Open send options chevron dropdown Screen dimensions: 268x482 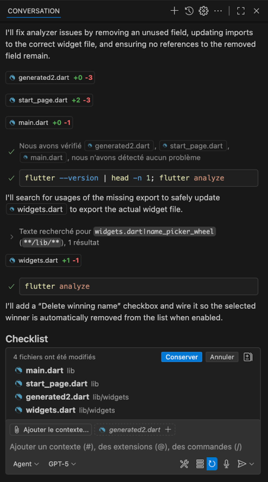point(252,464)
